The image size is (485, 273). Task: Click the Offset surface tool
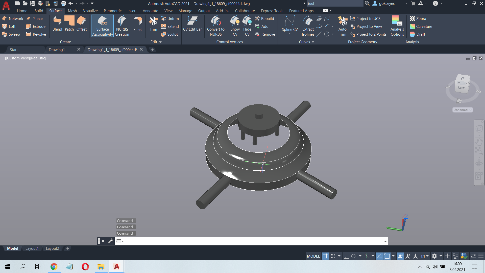[81, 24]
